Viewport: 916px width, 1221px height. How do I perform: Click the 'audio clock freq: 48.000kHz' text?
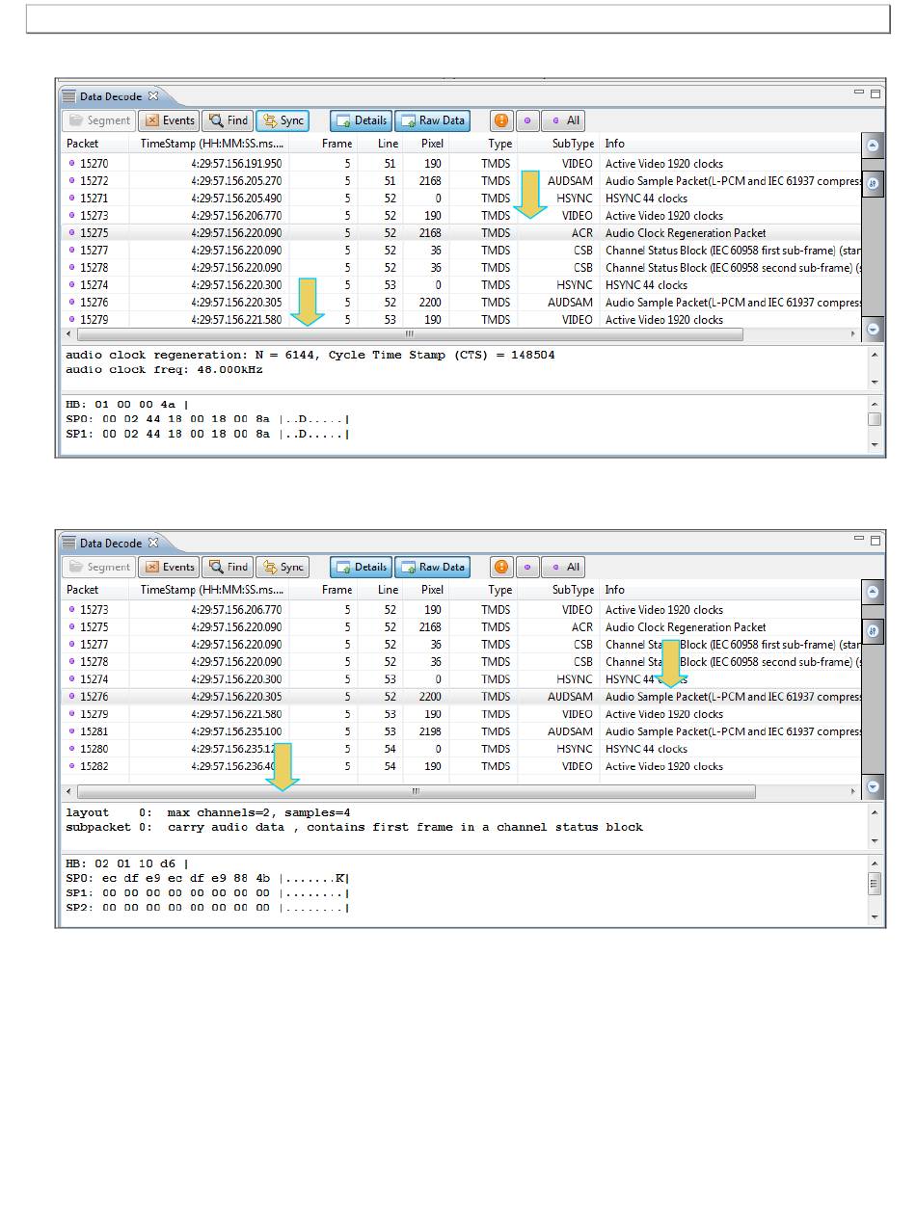coord(164,370)
